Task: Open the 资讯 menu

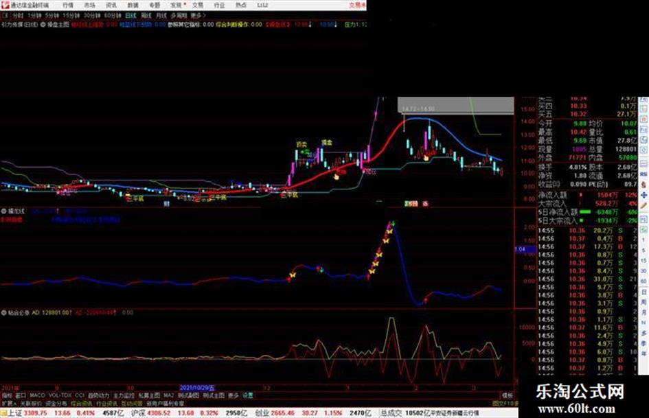Action: [111, 5]
